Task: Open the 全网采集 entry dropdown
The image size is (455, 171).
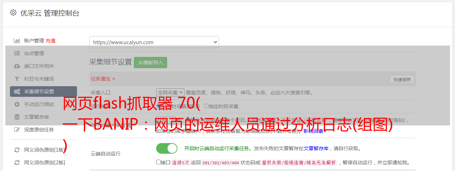Action: 170,93
